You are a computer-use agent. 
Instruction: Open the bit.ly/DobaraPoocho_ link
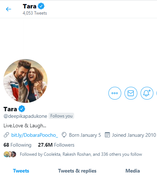35,135
